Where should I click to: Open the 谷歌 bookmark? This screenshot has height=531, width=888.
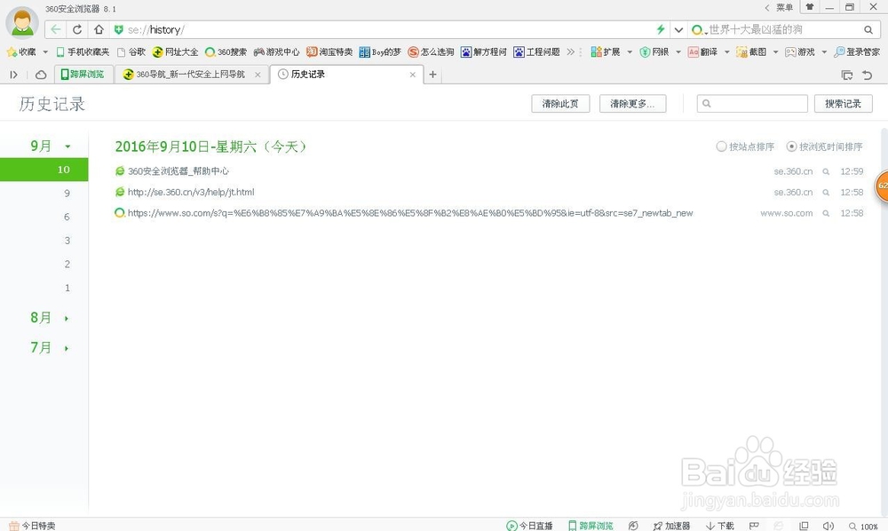tap(131, 52)
